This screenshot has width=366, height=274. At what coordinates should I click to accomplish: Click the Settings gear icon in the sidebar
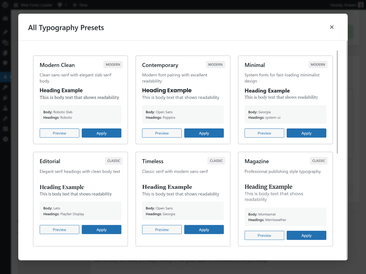5,139
